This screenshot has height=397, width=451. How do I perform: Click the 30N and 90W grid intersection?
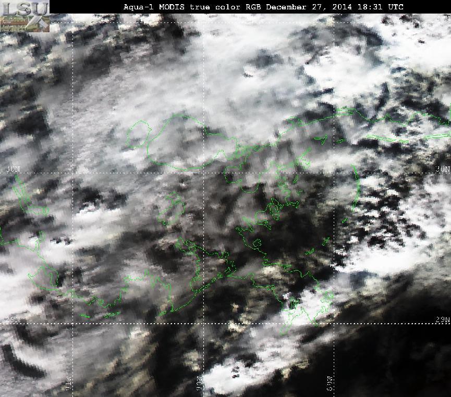204,173
